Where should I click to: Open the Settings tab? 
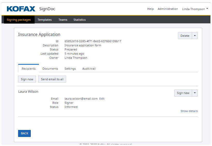[70, 69]
